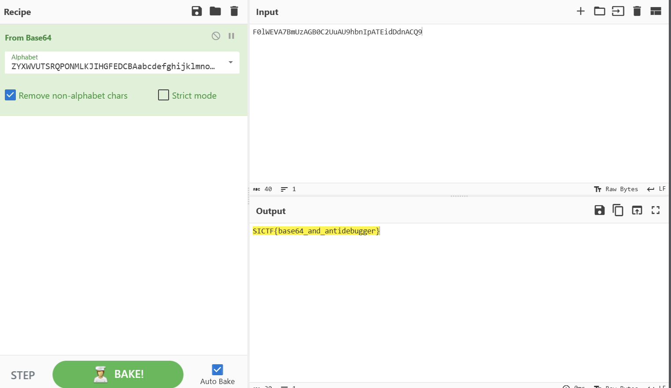Enable Strict mode checkbox

163,95
